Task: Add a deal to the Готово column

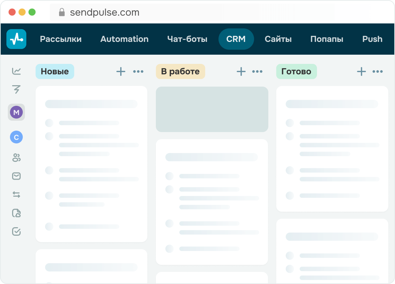Action: point(362,71)
